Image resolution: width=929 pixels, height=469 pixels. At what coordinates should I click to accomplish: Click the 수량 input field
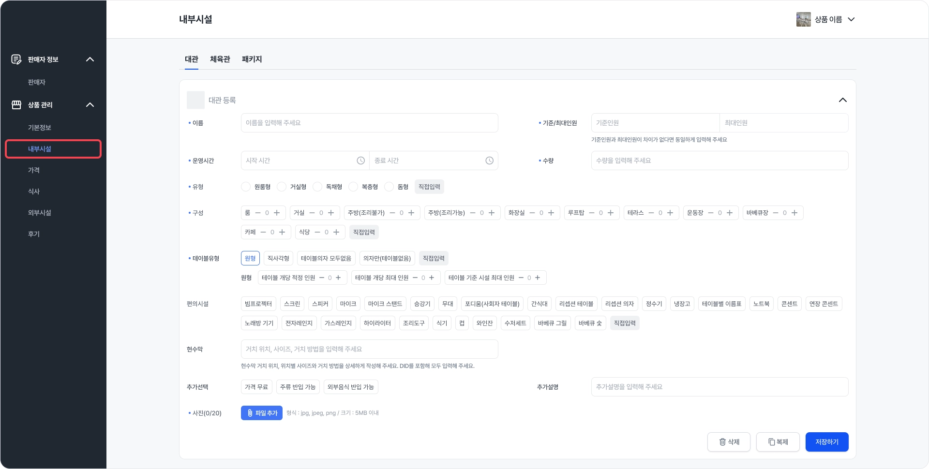point(720,161)
